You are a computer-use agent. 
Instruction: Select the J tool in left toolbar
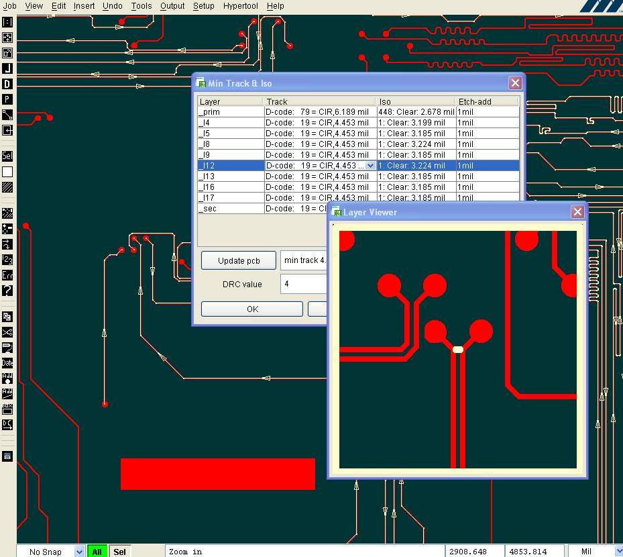coord(7,68)
